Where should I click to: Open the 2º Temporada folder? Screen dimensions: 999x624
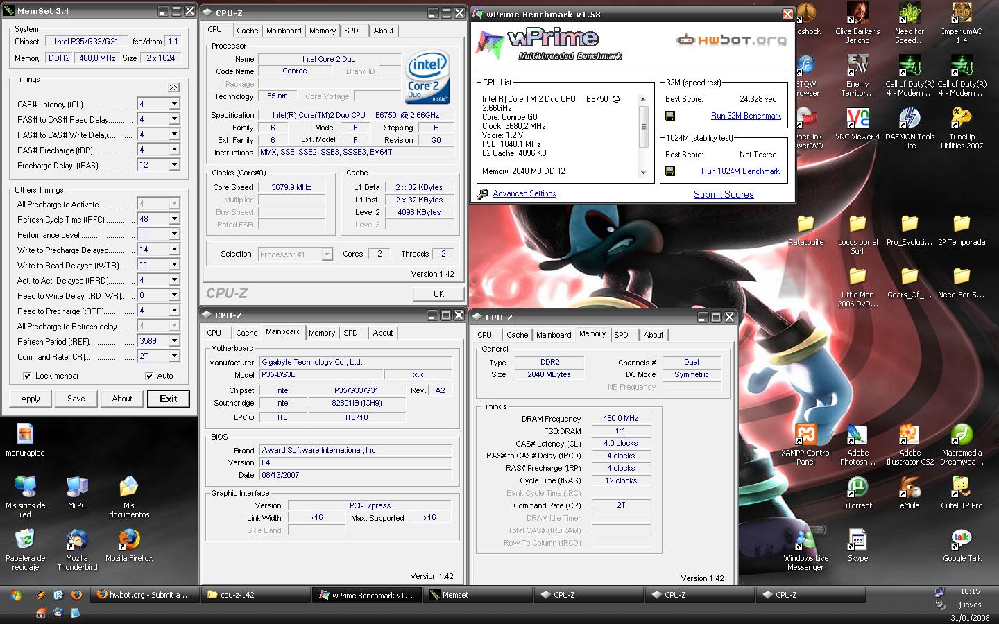(x=962, y=229)
